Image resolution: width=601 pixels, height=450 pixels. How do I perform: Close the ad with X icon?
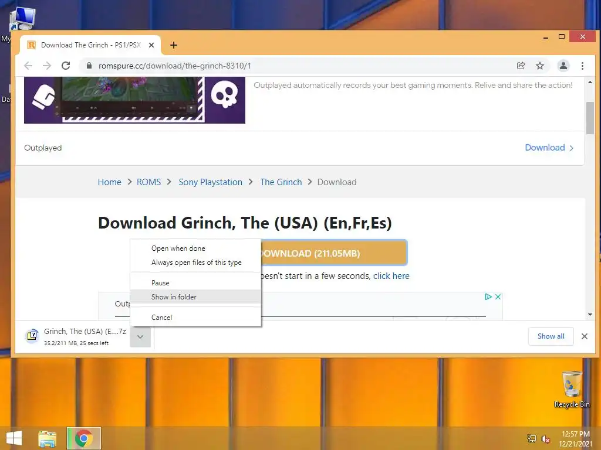click(x=498, y=297)
